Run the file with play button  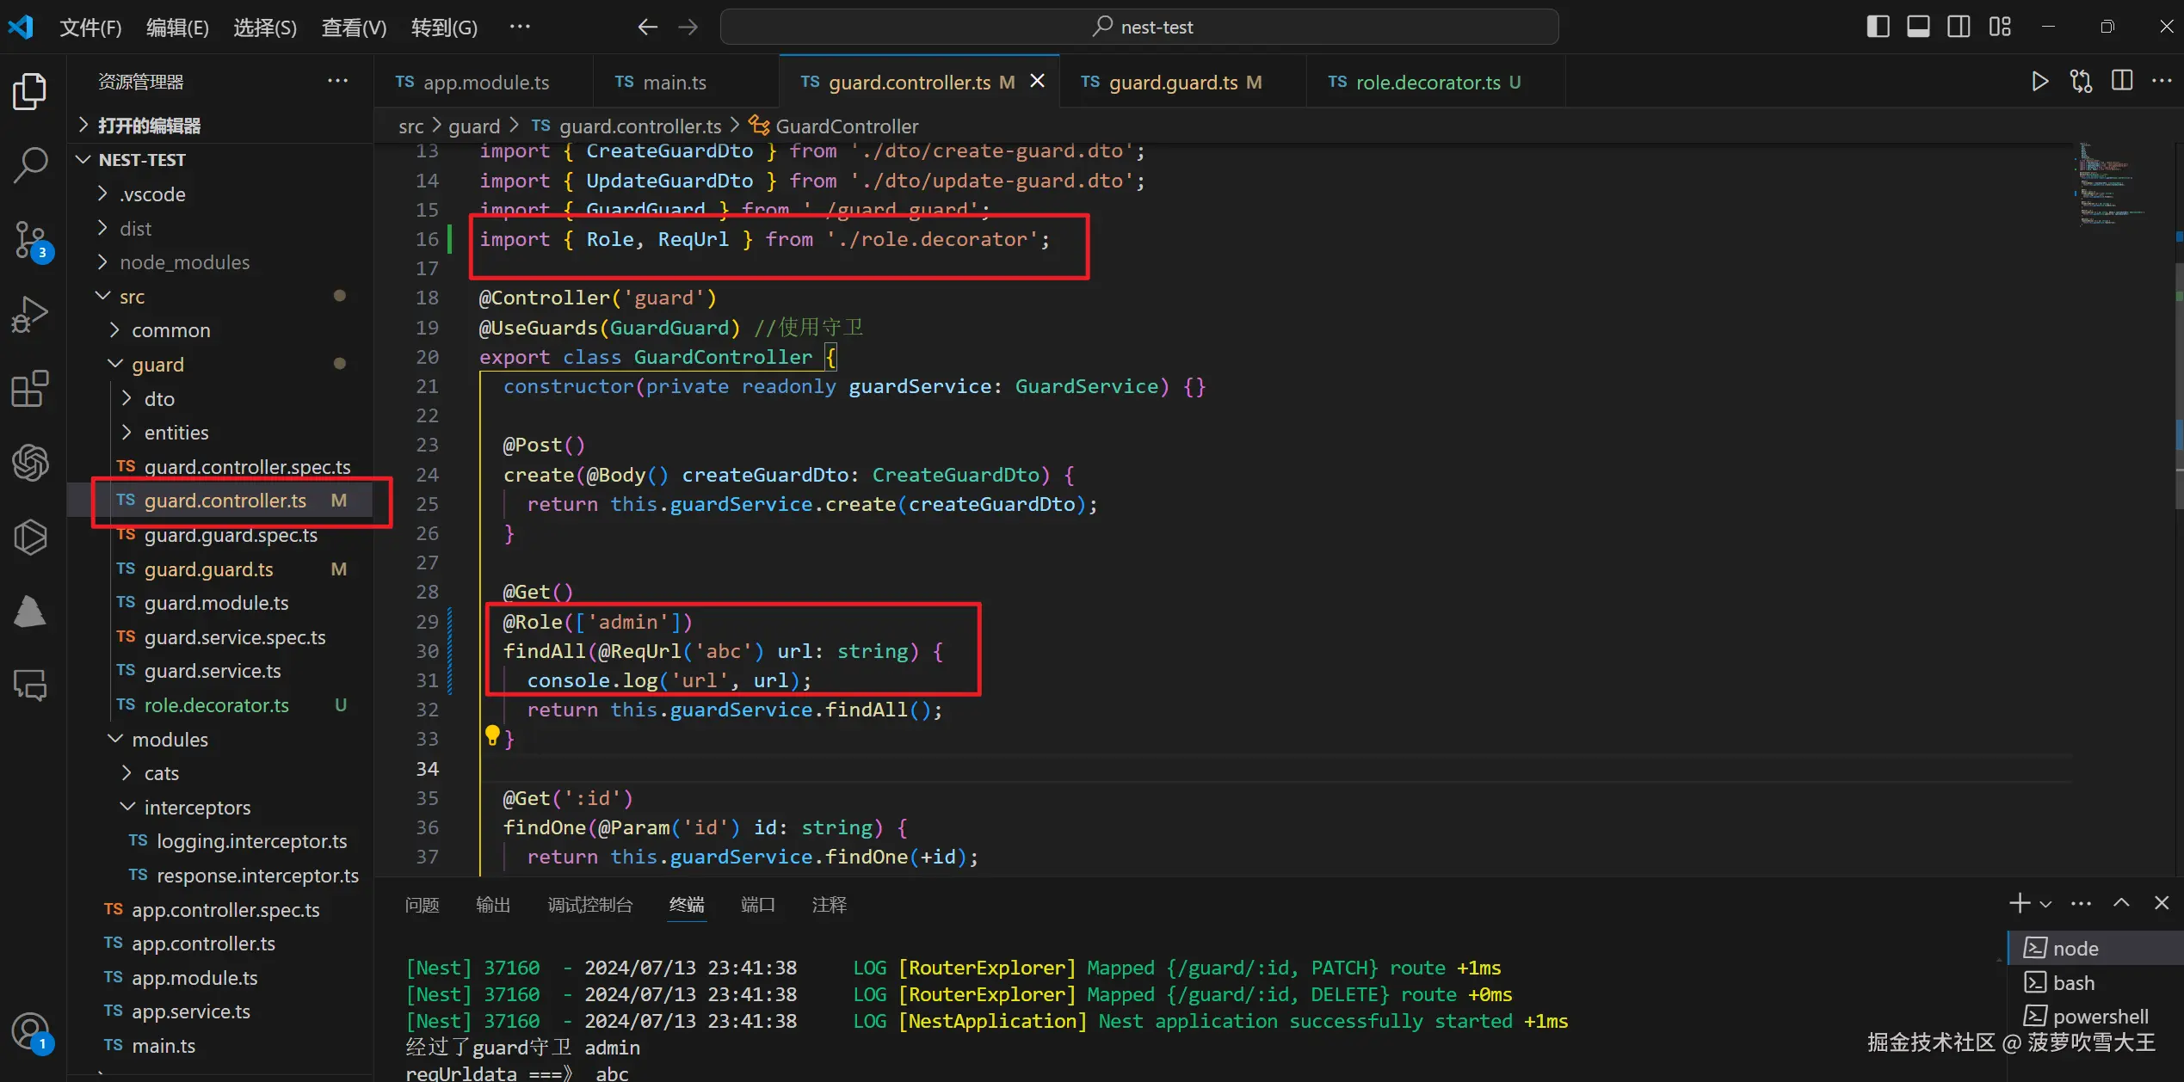click(2039, 82)
